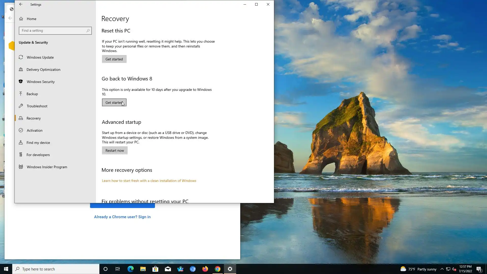Click Get started under Go back to Windows 8
The image size is (487, 274).
[x=114, y=102]
